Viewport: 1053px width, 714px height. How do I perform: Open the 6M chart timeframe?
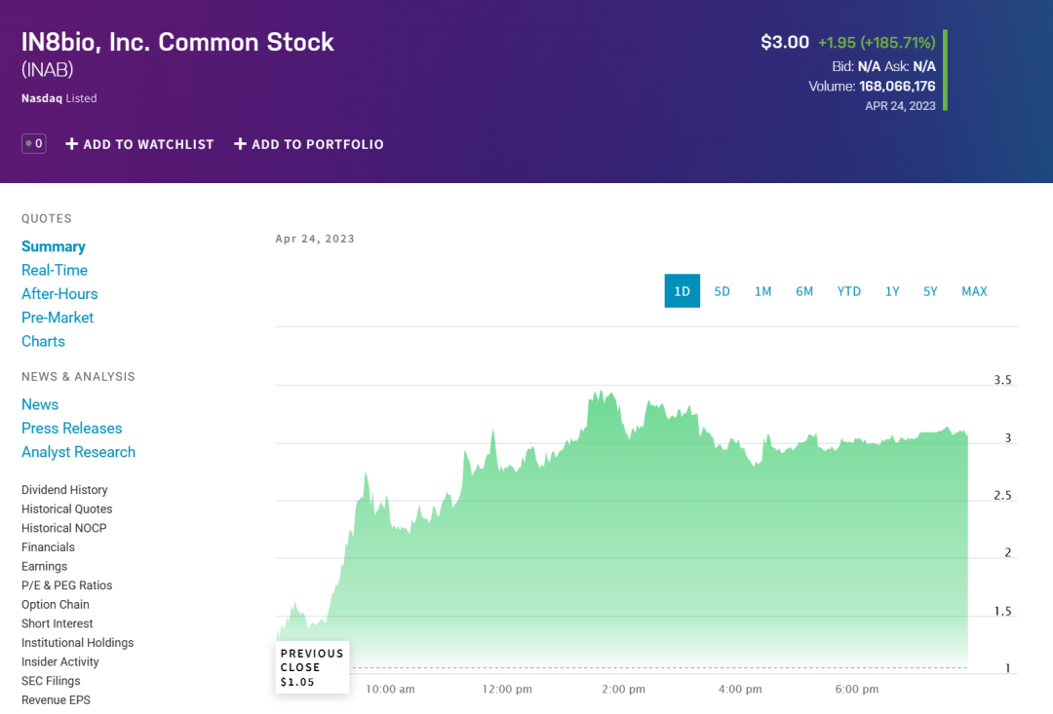(x=804, y=290)
